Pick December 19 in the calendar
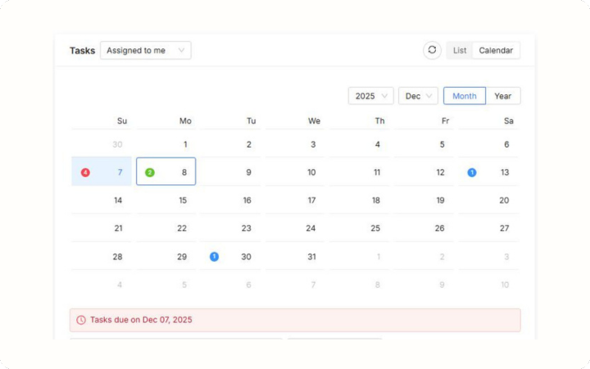 (424, 199)
